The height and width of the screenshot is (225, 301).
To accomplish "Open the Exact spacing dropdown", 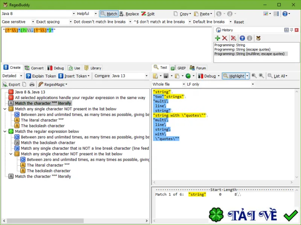I will (70, 22).
